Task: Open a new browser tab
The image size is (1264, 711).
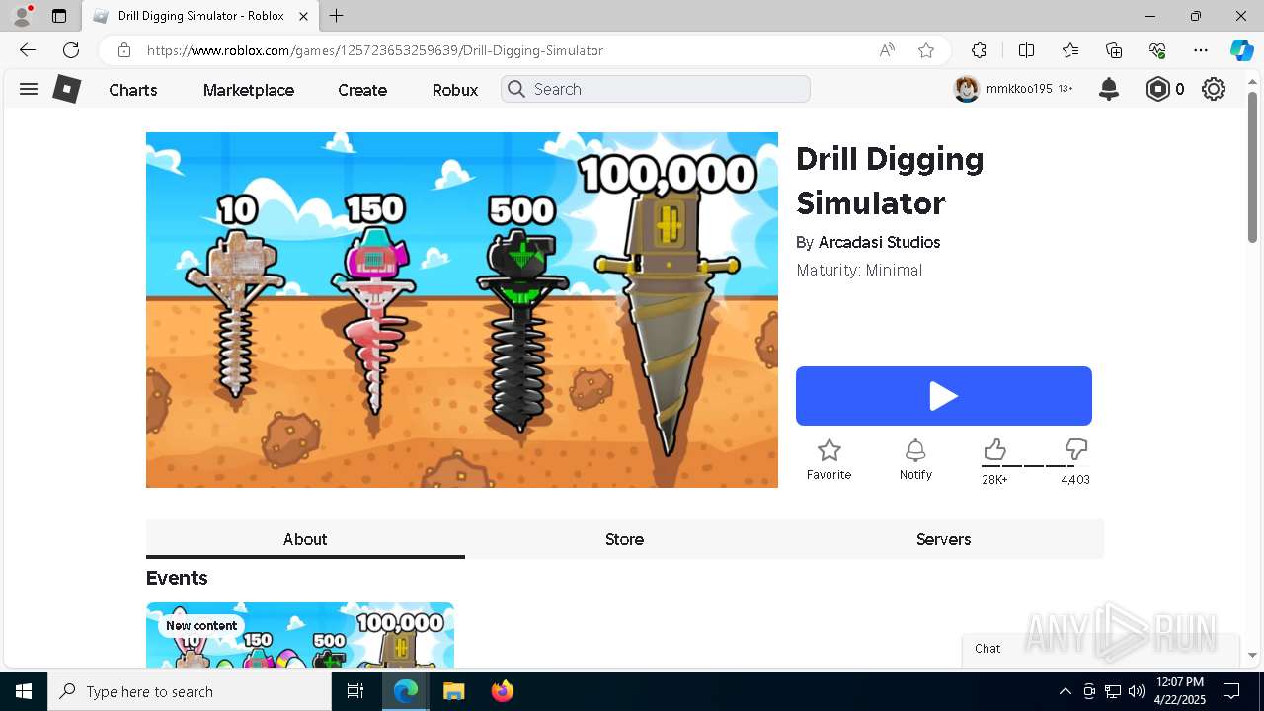Action: (x=337, y=16)
